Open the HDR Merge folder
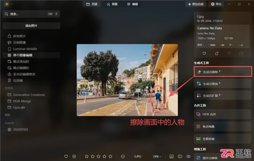The width and height of the screenshot is (254, 161). (31, 101)
